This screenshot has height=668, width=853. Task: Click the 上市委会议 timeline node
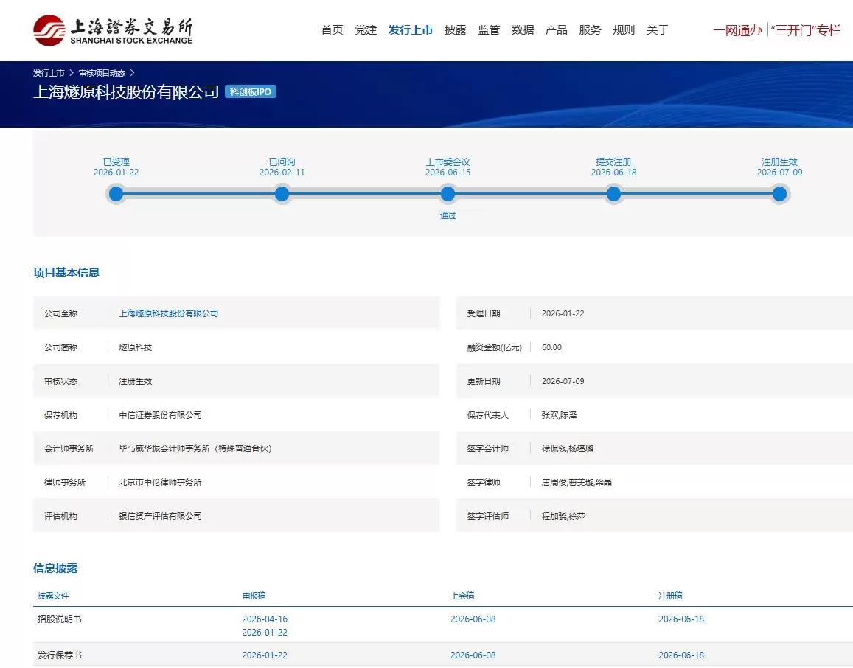(448, 194)
